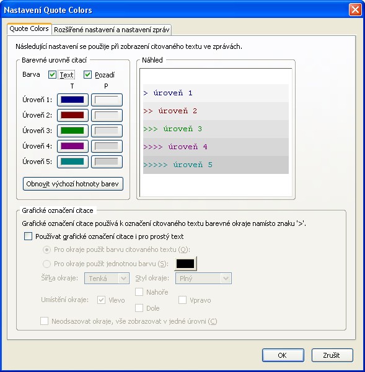
Task: Open the Šířka okraje Tenká dropdown
Action: pos(107,279)
